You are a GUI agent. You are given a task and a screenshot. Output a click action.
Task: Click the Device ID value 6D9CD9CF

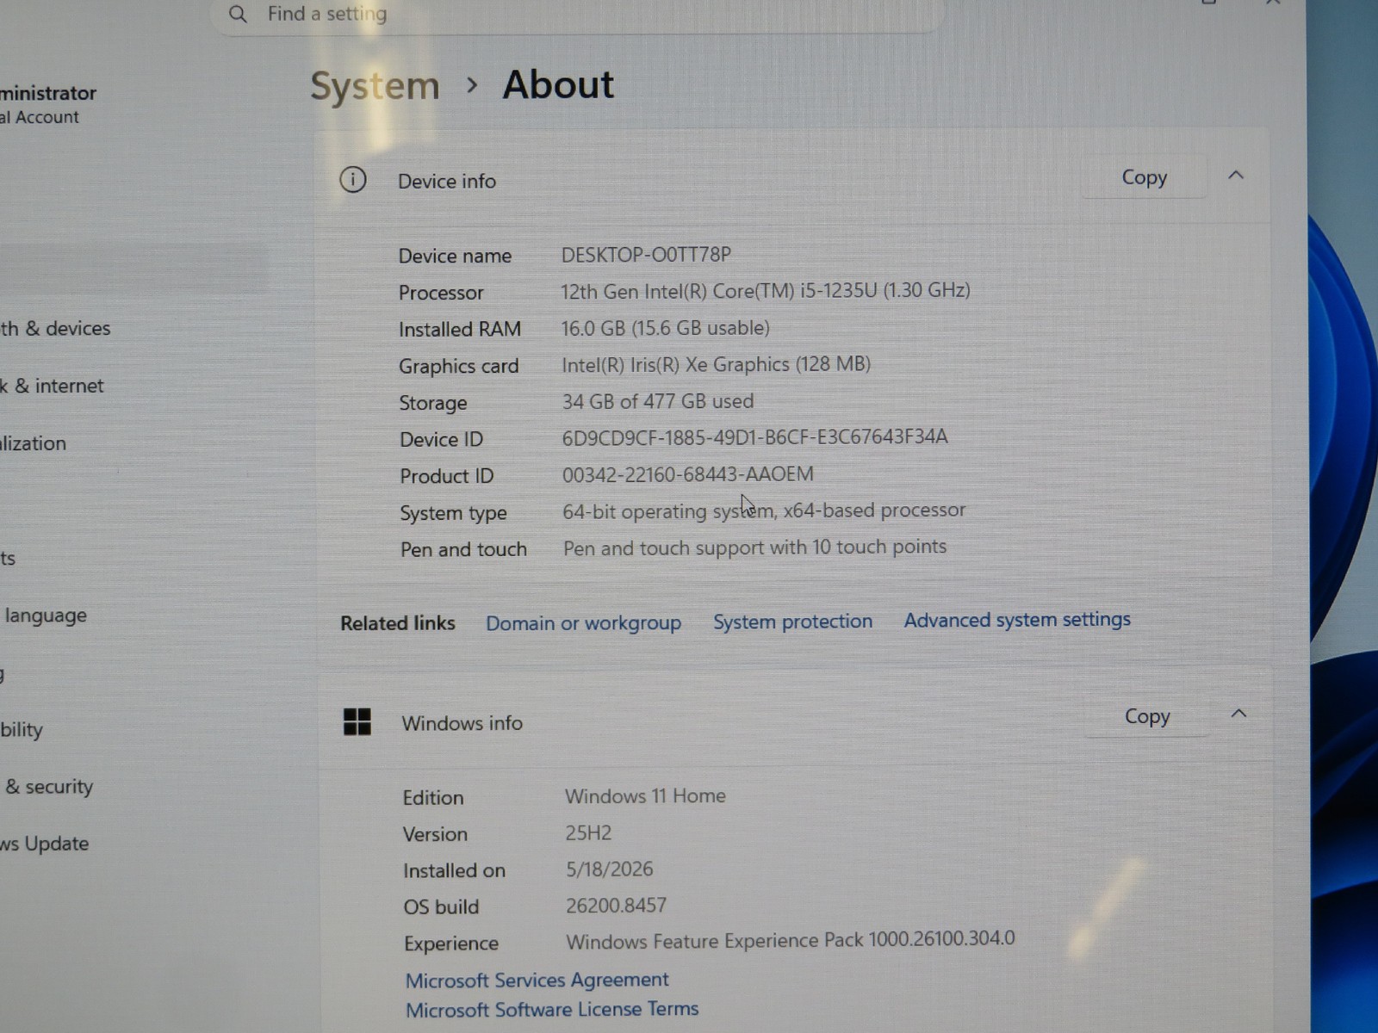pos(755,437)
